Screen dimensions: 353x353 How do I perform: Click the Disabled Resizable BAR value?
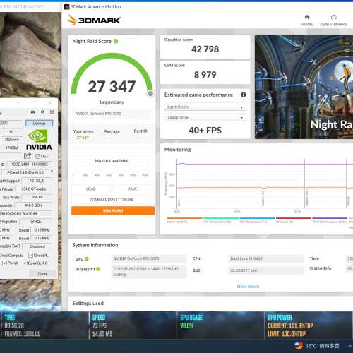(x=37, y=246)
